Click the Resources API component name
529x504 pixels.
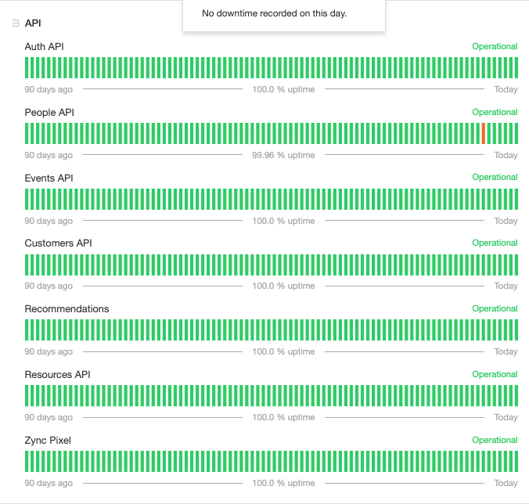click(x=58, y=375)
